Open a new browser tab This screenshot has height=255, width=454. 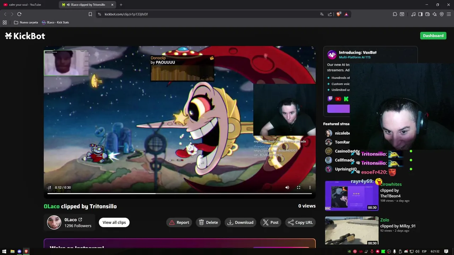click(121, 5)
